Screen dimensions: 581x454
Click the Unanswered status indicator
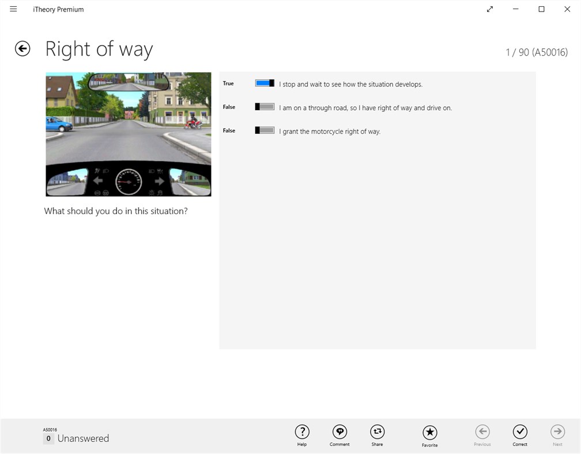click(x=84, y=438)
